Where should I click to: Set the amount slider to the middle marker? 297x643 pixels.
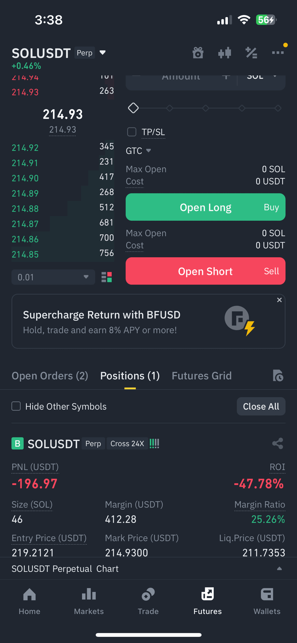206,108
